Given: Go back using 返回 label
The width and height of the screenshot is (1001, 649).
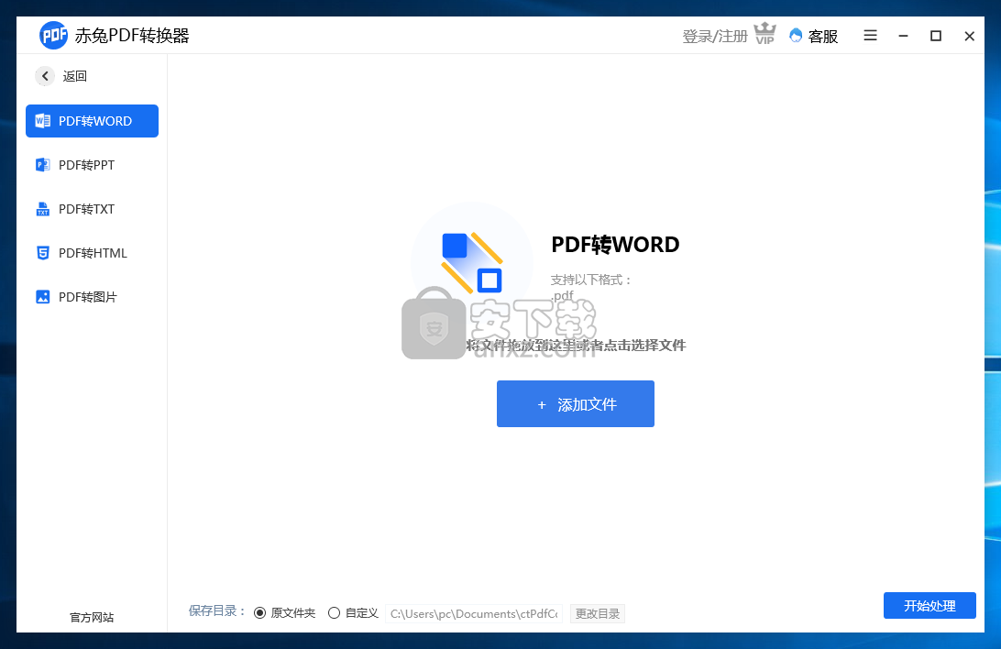Looking at the screenshot, I should (x=74, y=76).
